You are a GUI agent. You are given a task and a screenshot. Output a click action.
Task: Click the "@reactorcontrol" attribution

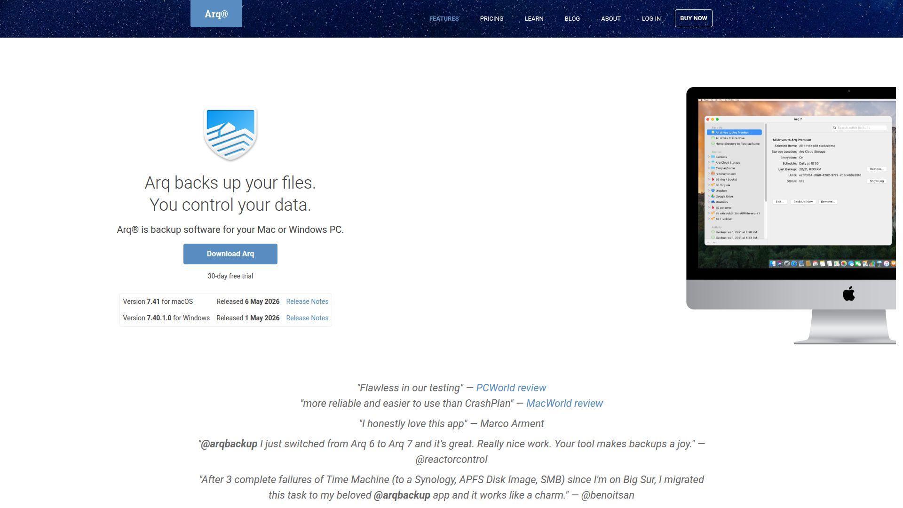pyautogui.click(x=451, y=460)
